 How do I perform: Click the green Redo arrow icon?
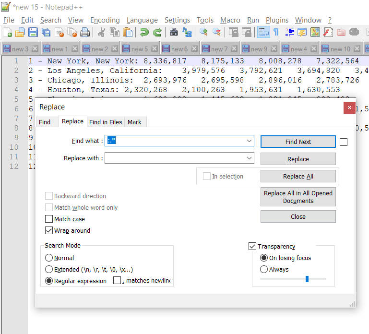click(x=157, y=32)
